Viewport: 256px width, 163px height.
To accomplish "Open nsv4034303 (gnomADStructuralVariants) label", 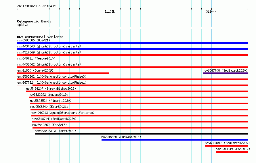I will (x=49, y=46).
